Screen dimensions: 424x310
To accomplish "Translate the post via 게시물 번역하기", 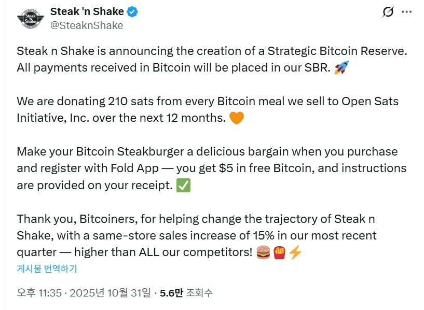I will (47, 269).
